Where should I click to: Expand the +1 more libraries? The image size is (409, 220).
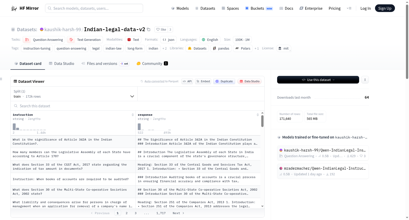(256, 48)
